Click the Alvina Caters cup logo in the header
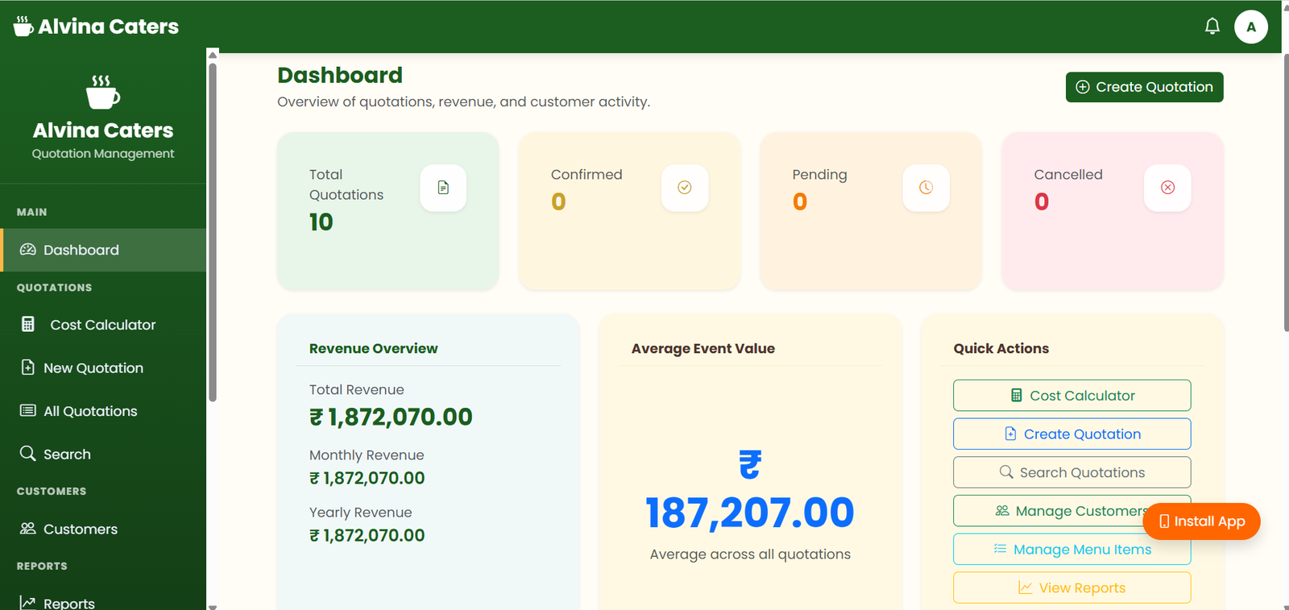 tap(23, 27)
